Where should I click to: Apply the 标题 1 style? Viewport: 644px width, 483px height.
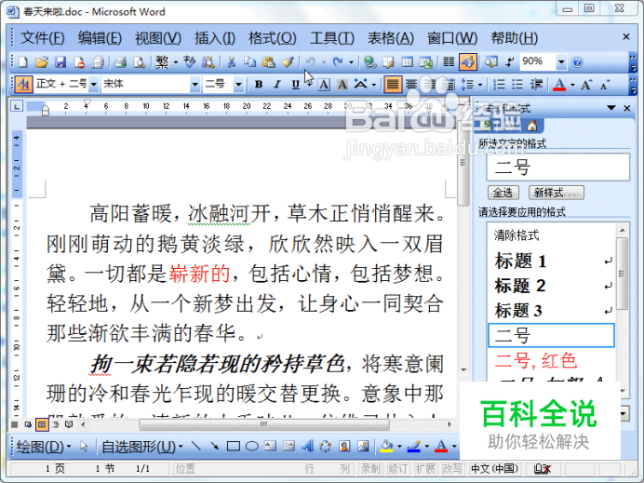click(551, 262)
